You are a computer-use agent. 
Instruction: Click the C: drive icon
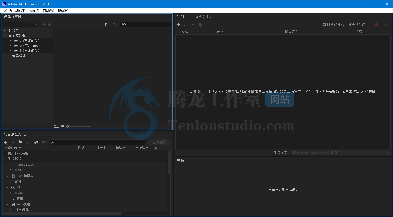(x=16, y=41)
